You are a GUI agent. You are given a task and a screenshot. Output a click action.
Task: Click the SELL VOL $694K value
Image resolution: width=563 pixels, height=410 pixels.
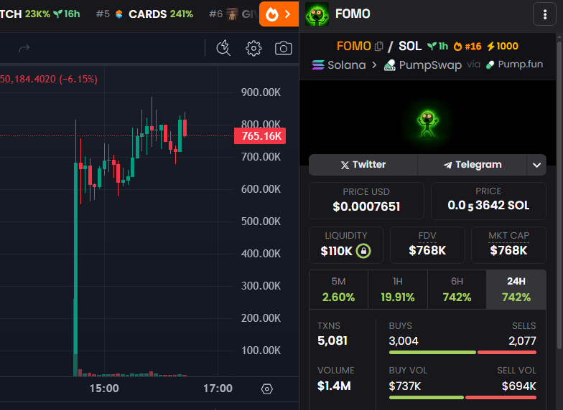tap(518, 386)
